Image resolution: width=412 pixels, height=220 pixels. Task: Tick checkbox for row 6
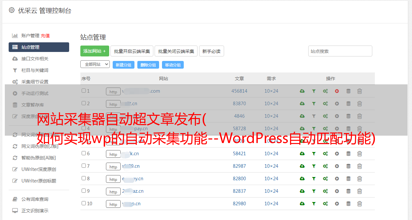point(84,153)
